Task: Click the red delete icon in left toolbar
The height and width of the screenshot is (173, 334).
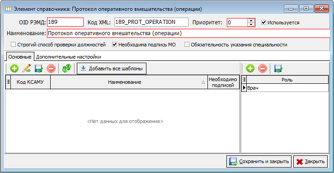Action: [x=51, y=68]
